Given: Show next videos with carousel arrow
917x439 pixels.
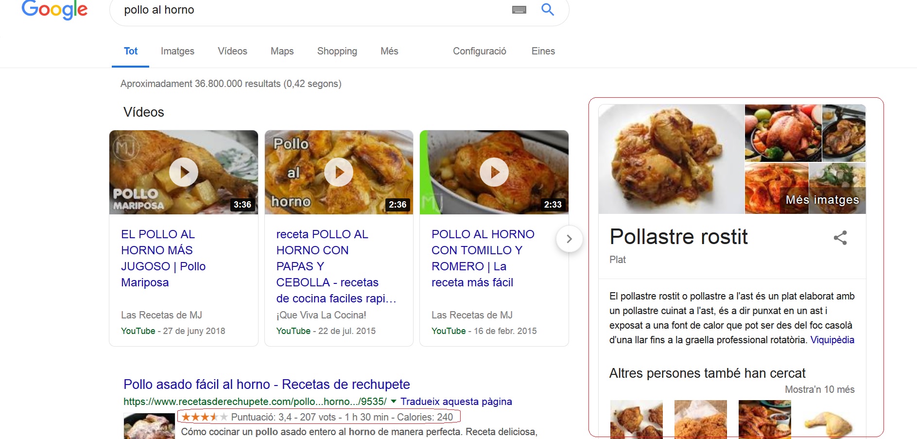Looking at the screenshot, I should pos(569,239).
